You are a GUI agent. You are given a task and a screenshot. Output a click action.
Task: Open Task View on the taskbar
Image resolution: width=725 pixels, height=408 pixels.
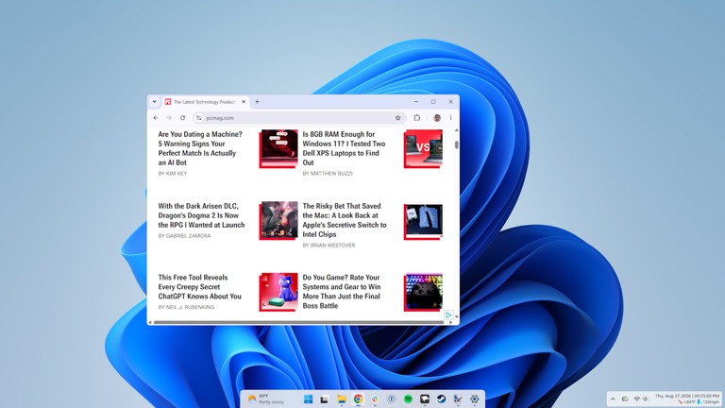(325, 399)
